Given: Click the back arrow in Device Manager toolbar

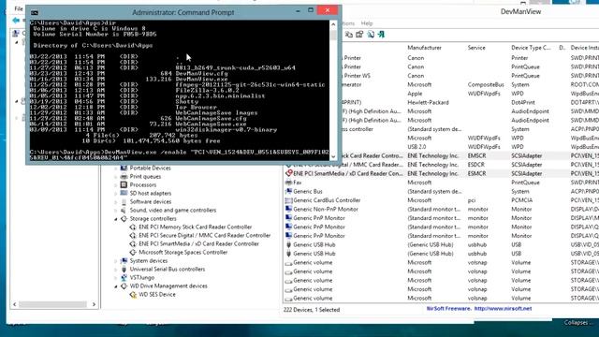Looking at the screenshot, I should point(16,21).
